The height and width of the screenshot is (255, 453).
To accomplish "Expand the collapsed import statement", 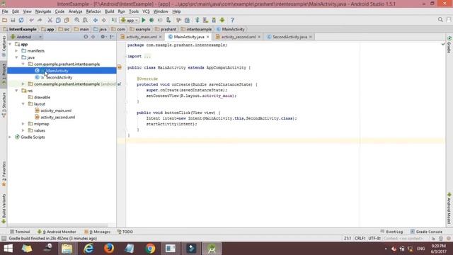I will (147, 57).
